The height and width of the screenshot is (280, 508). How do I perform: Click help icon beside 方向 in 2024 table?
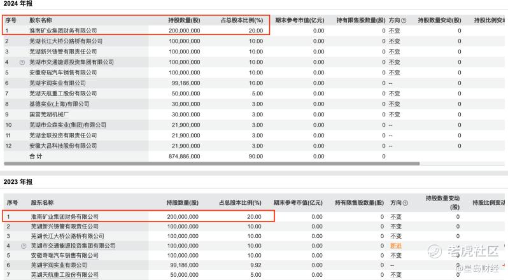404,20
